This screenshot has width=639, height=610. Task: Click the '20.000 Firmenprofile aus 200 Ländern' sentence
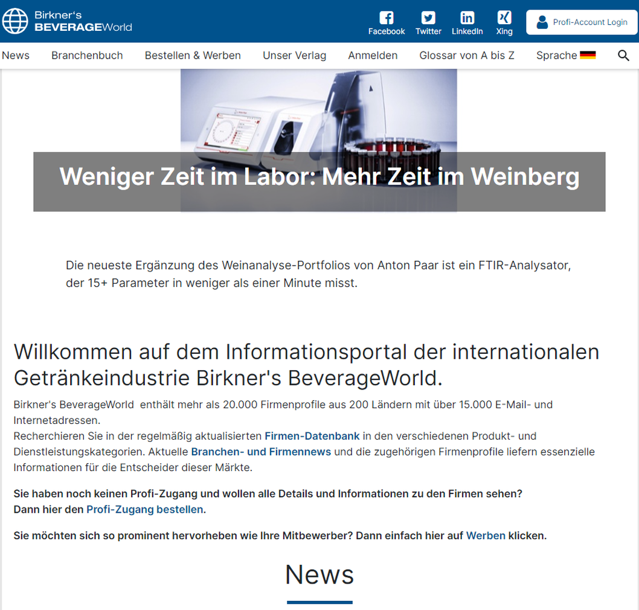(283, 413)
